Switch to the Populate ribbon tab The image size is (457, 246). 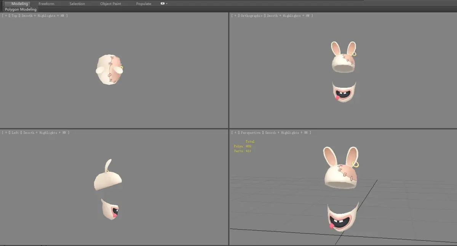[144, 4]
